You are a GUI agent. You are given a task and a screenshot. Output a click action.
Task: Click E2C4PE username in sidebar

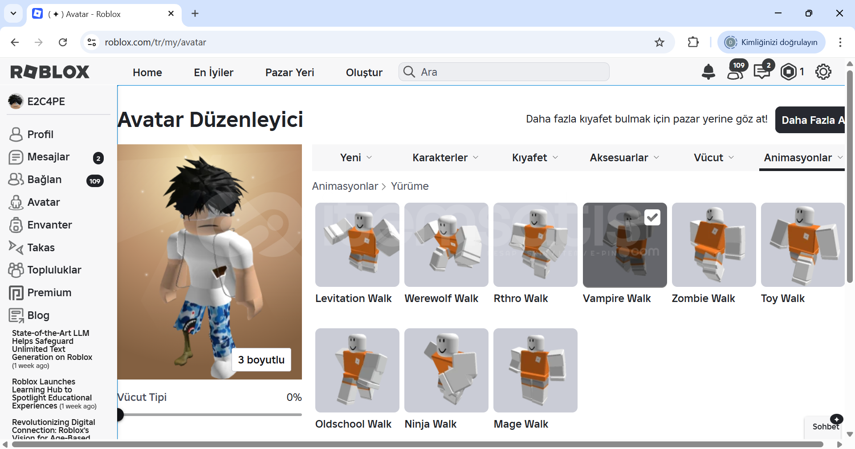click(46, 102)
